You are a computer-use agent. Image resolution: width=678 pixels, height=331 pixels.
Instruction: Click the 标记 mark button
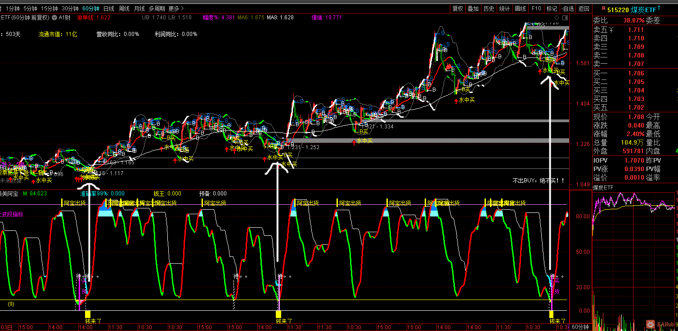[x=552, y=9]
